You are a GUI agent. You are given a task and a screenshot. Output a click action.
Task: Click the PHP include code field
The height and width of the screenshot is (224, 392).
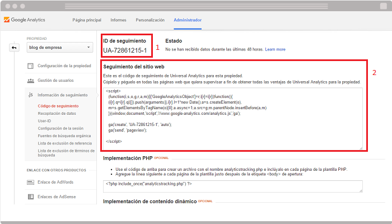pos(232,186)
